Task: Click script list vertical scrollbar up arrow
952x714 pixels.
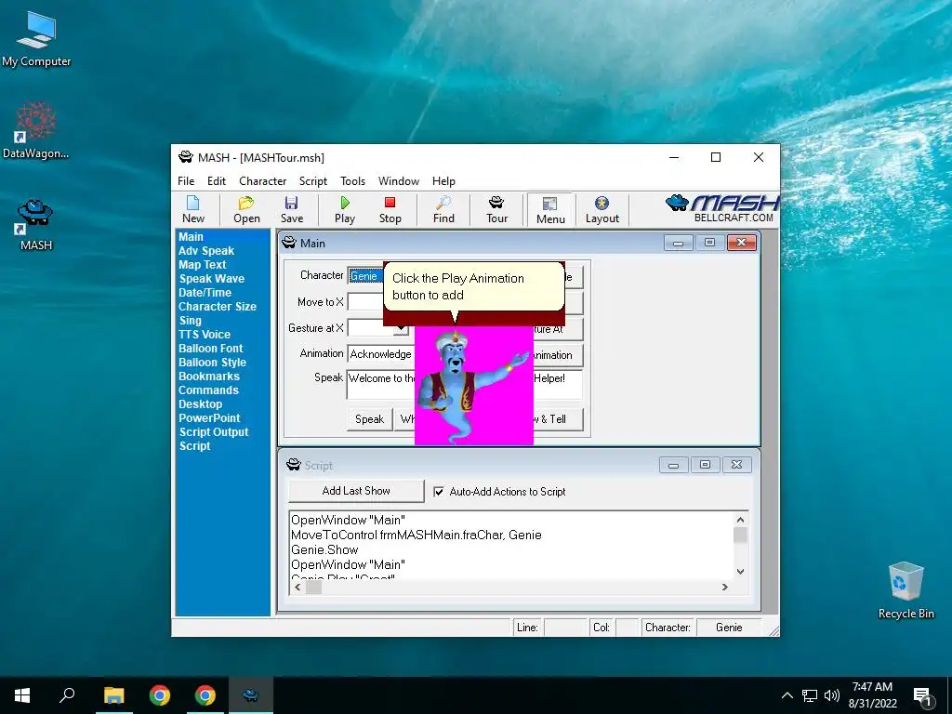Action: coord(740,520)
